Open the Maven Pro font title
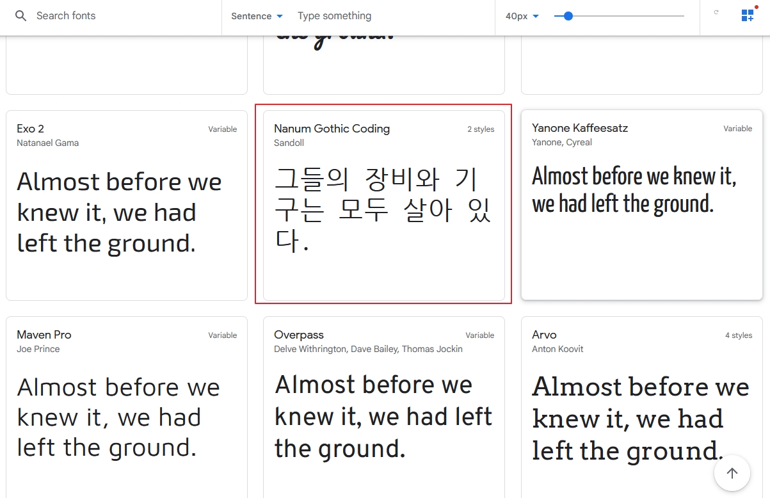This screenshot has width=770, height=498. tap(44, 335)
